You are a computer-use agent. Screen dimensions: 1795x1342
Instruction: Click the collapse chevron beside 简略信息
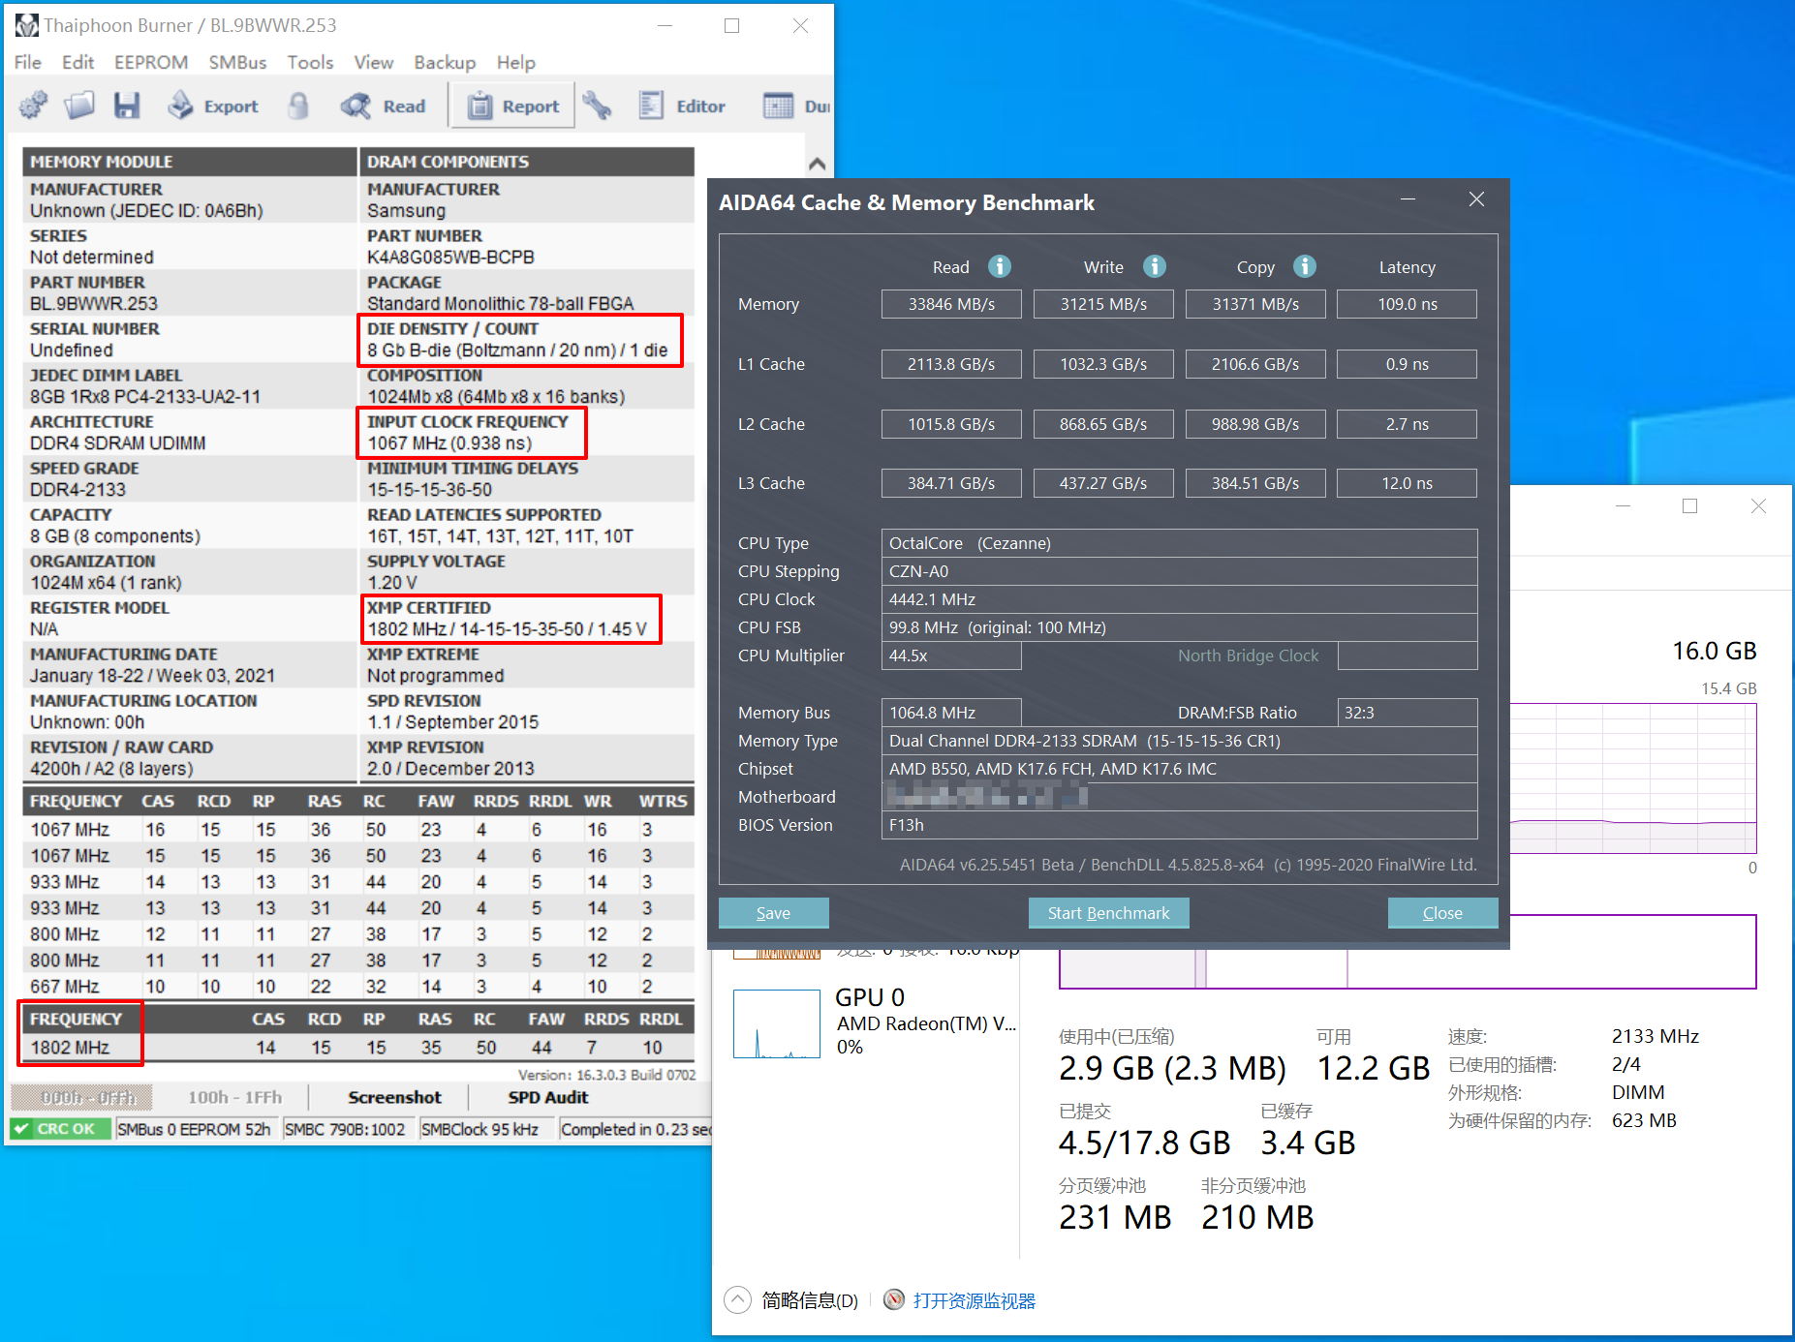pos(737,1299)
